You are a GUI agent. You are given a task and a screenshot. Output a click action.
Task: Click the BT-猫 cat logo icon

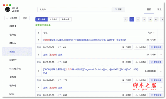pos(8,9)
